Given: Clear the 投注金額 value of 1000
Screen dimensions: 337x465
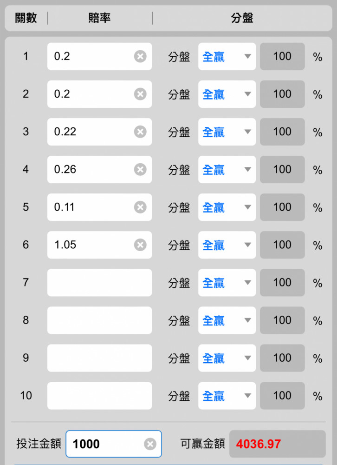Looking at the screenshot, I should [150, 444].
